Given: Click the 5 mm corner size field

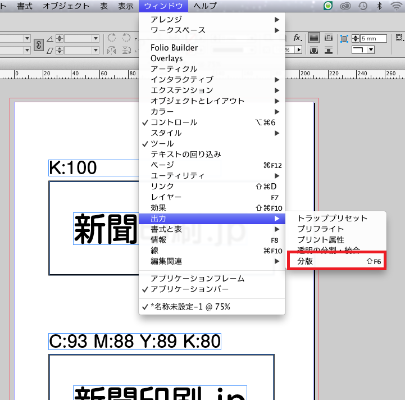Looking at the screenshot, I should [374, 39].
